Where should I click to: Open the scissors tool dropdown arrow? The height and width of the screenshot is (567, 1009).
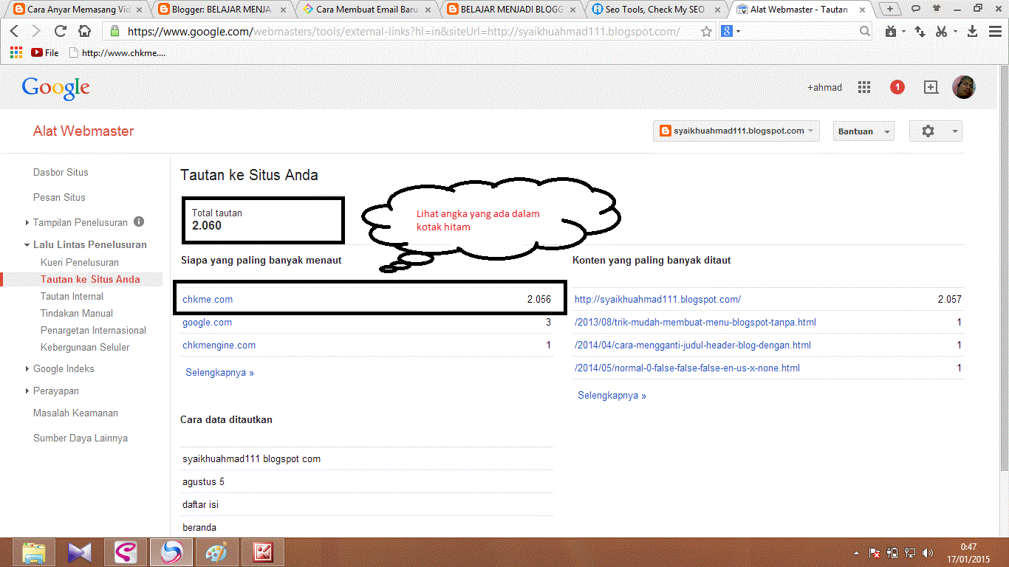(x=955, y=32)
